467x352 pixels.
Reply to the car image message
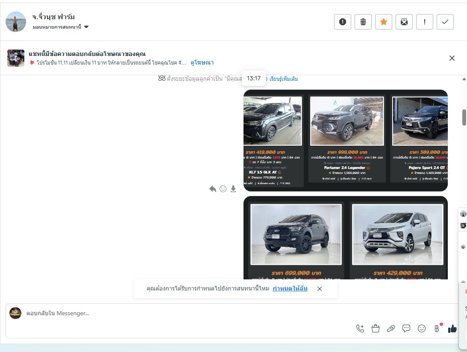[213, 189]
